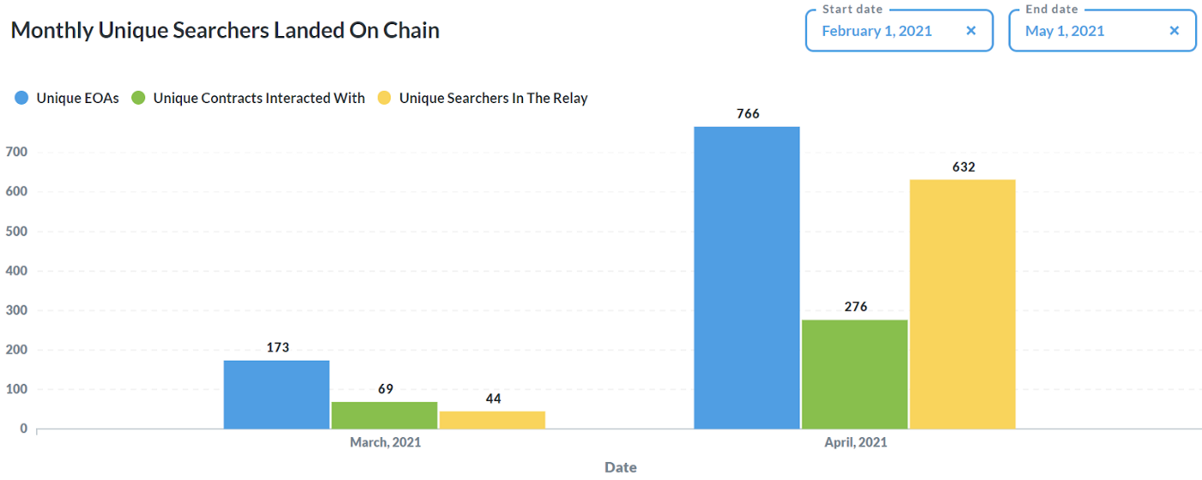Select the April 2021 green bar labeled 276

pos(854,374)
